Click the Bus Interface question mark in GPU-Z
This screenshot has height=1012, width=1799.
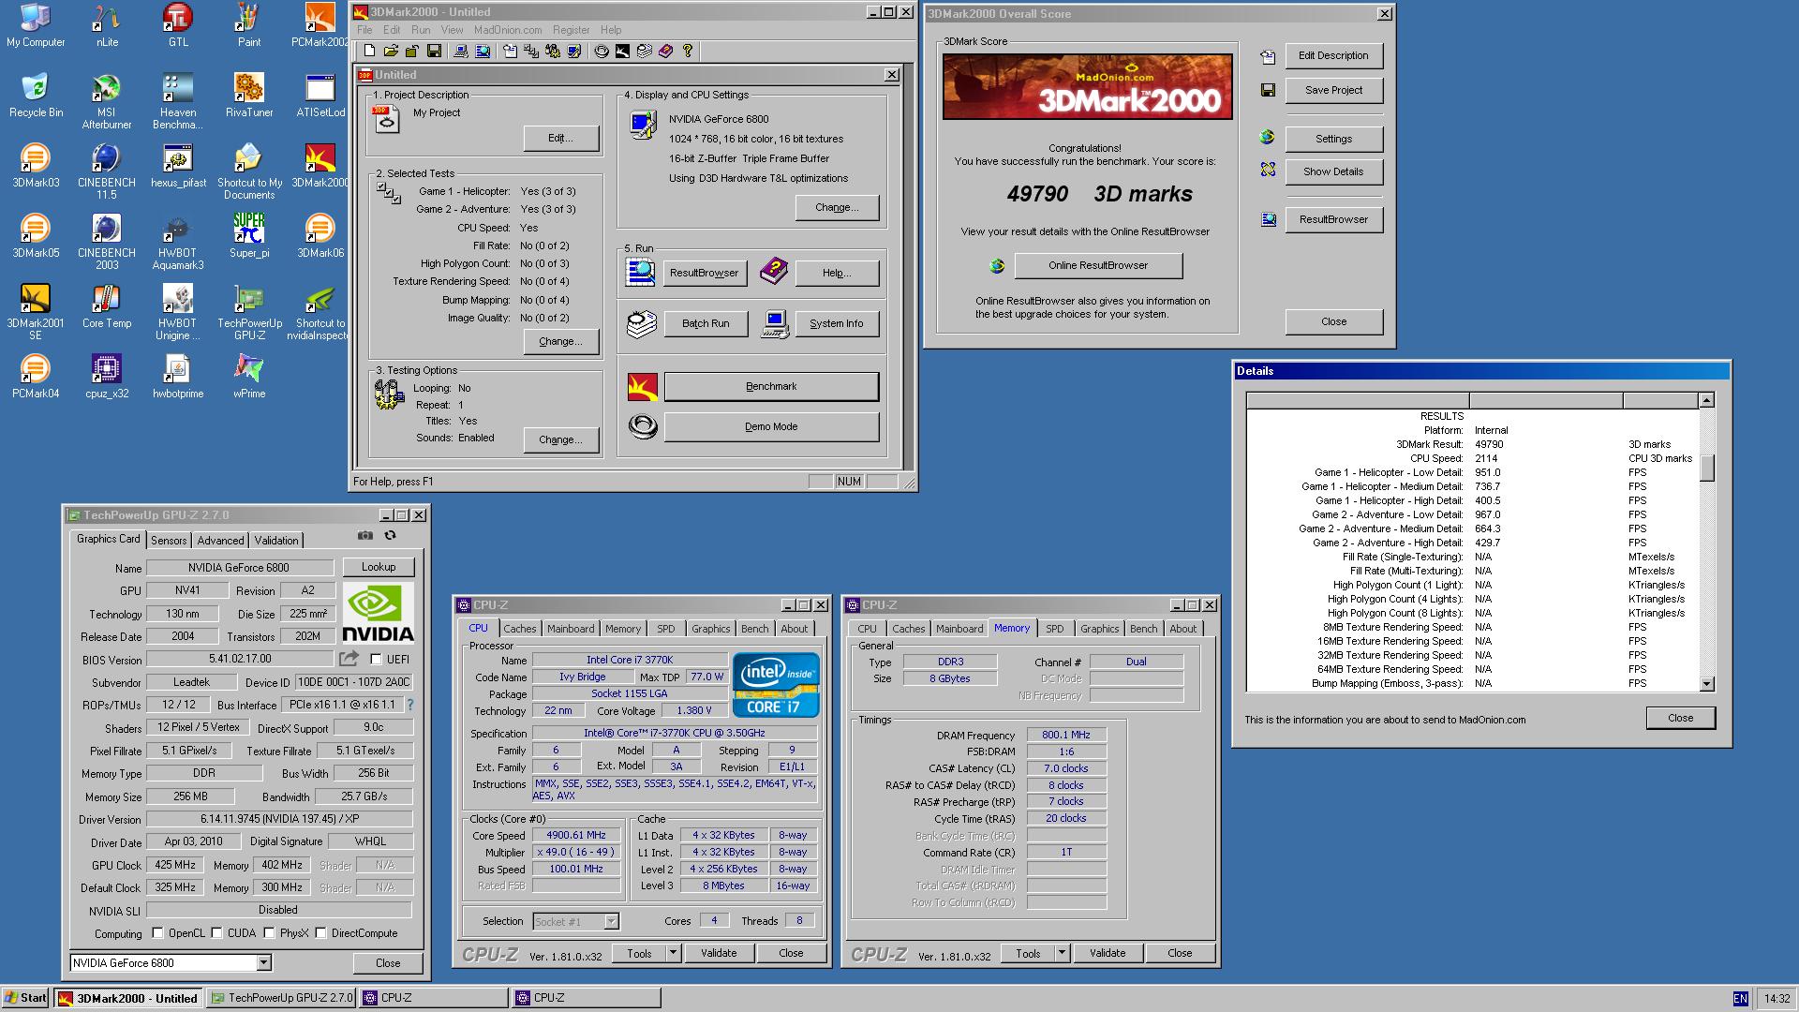(409, 705)
